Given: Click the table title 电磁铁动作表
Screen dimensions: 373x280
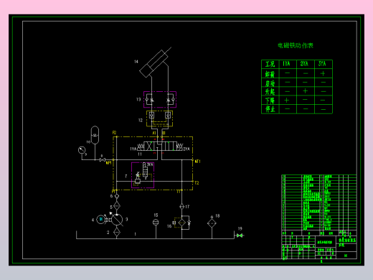Looking at the screenshot, I should [x=296, y=45].
